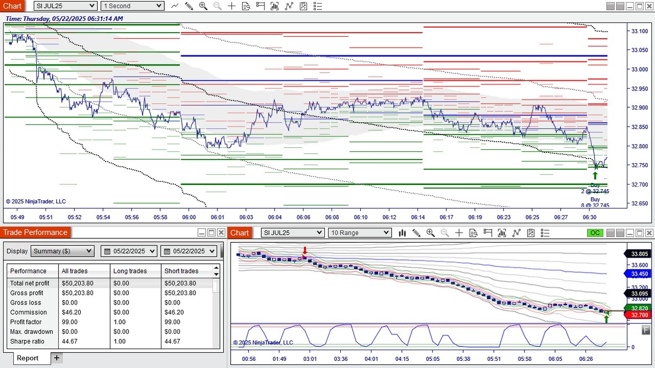Zoom in on the 10 Range chart
Screen dimensions: 655x368
click(430, 233)
